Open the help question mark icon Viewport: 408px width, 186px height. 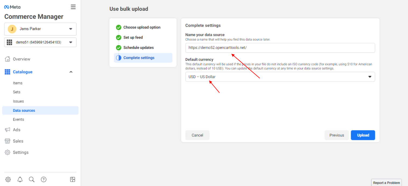(x=44, y=180)
